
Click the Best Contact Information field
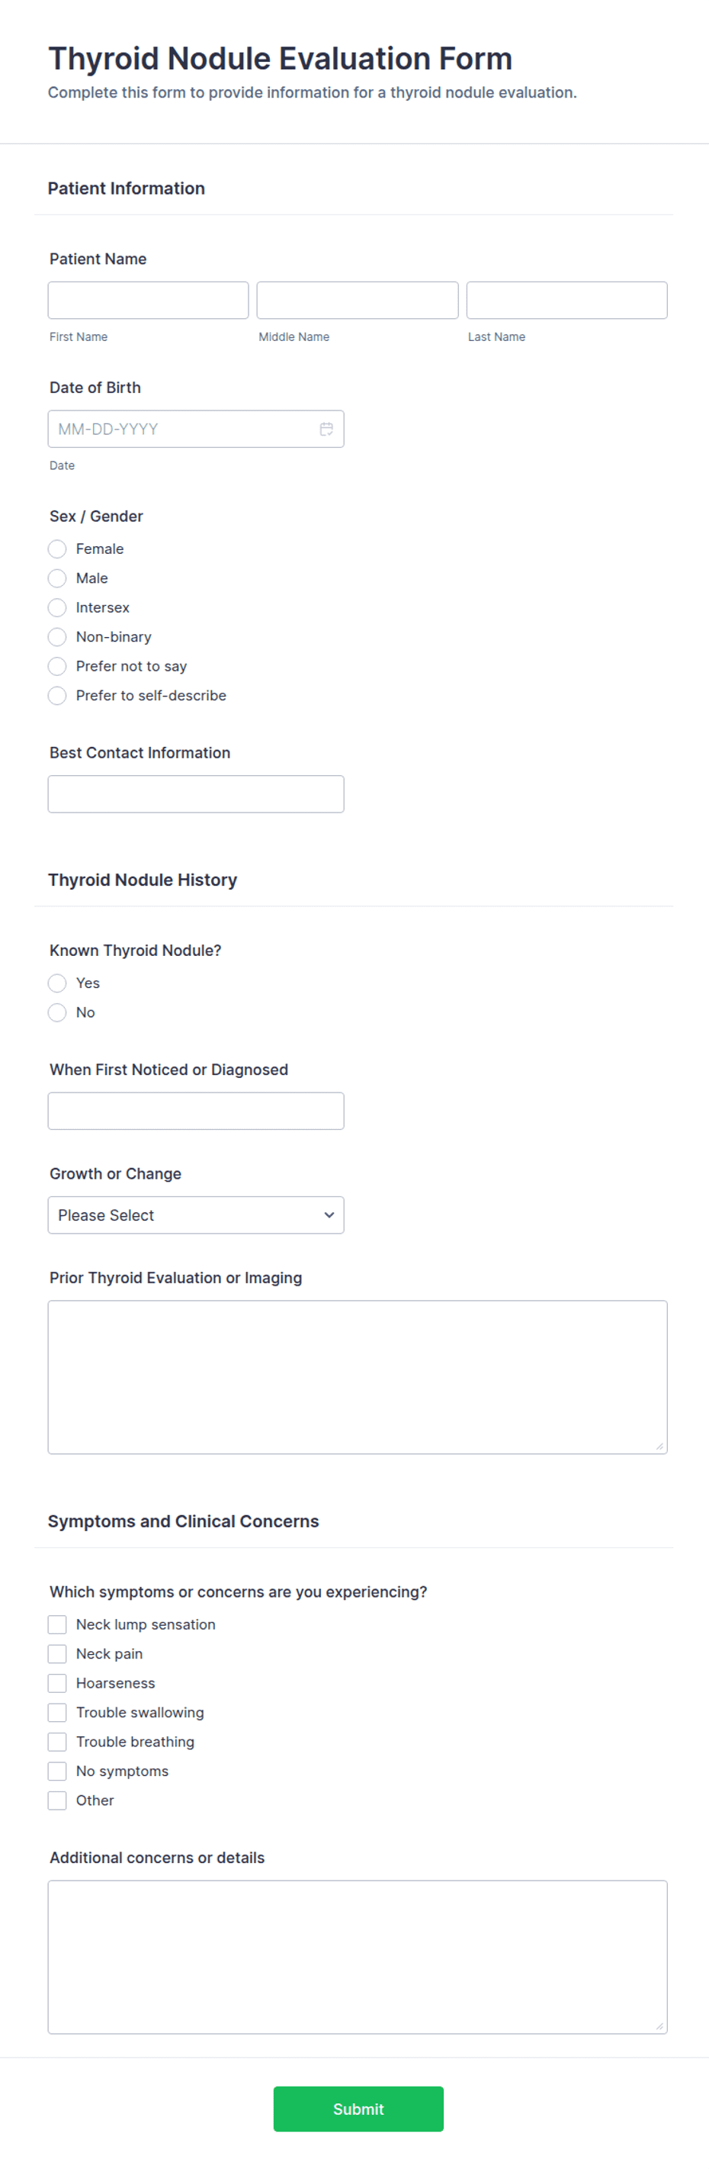pyautogui.click(x=196, y=793)
